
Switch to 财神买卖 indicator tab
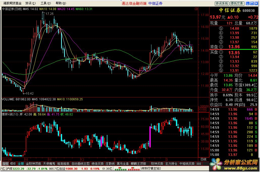pyautogui.click(x=157, y=164)
